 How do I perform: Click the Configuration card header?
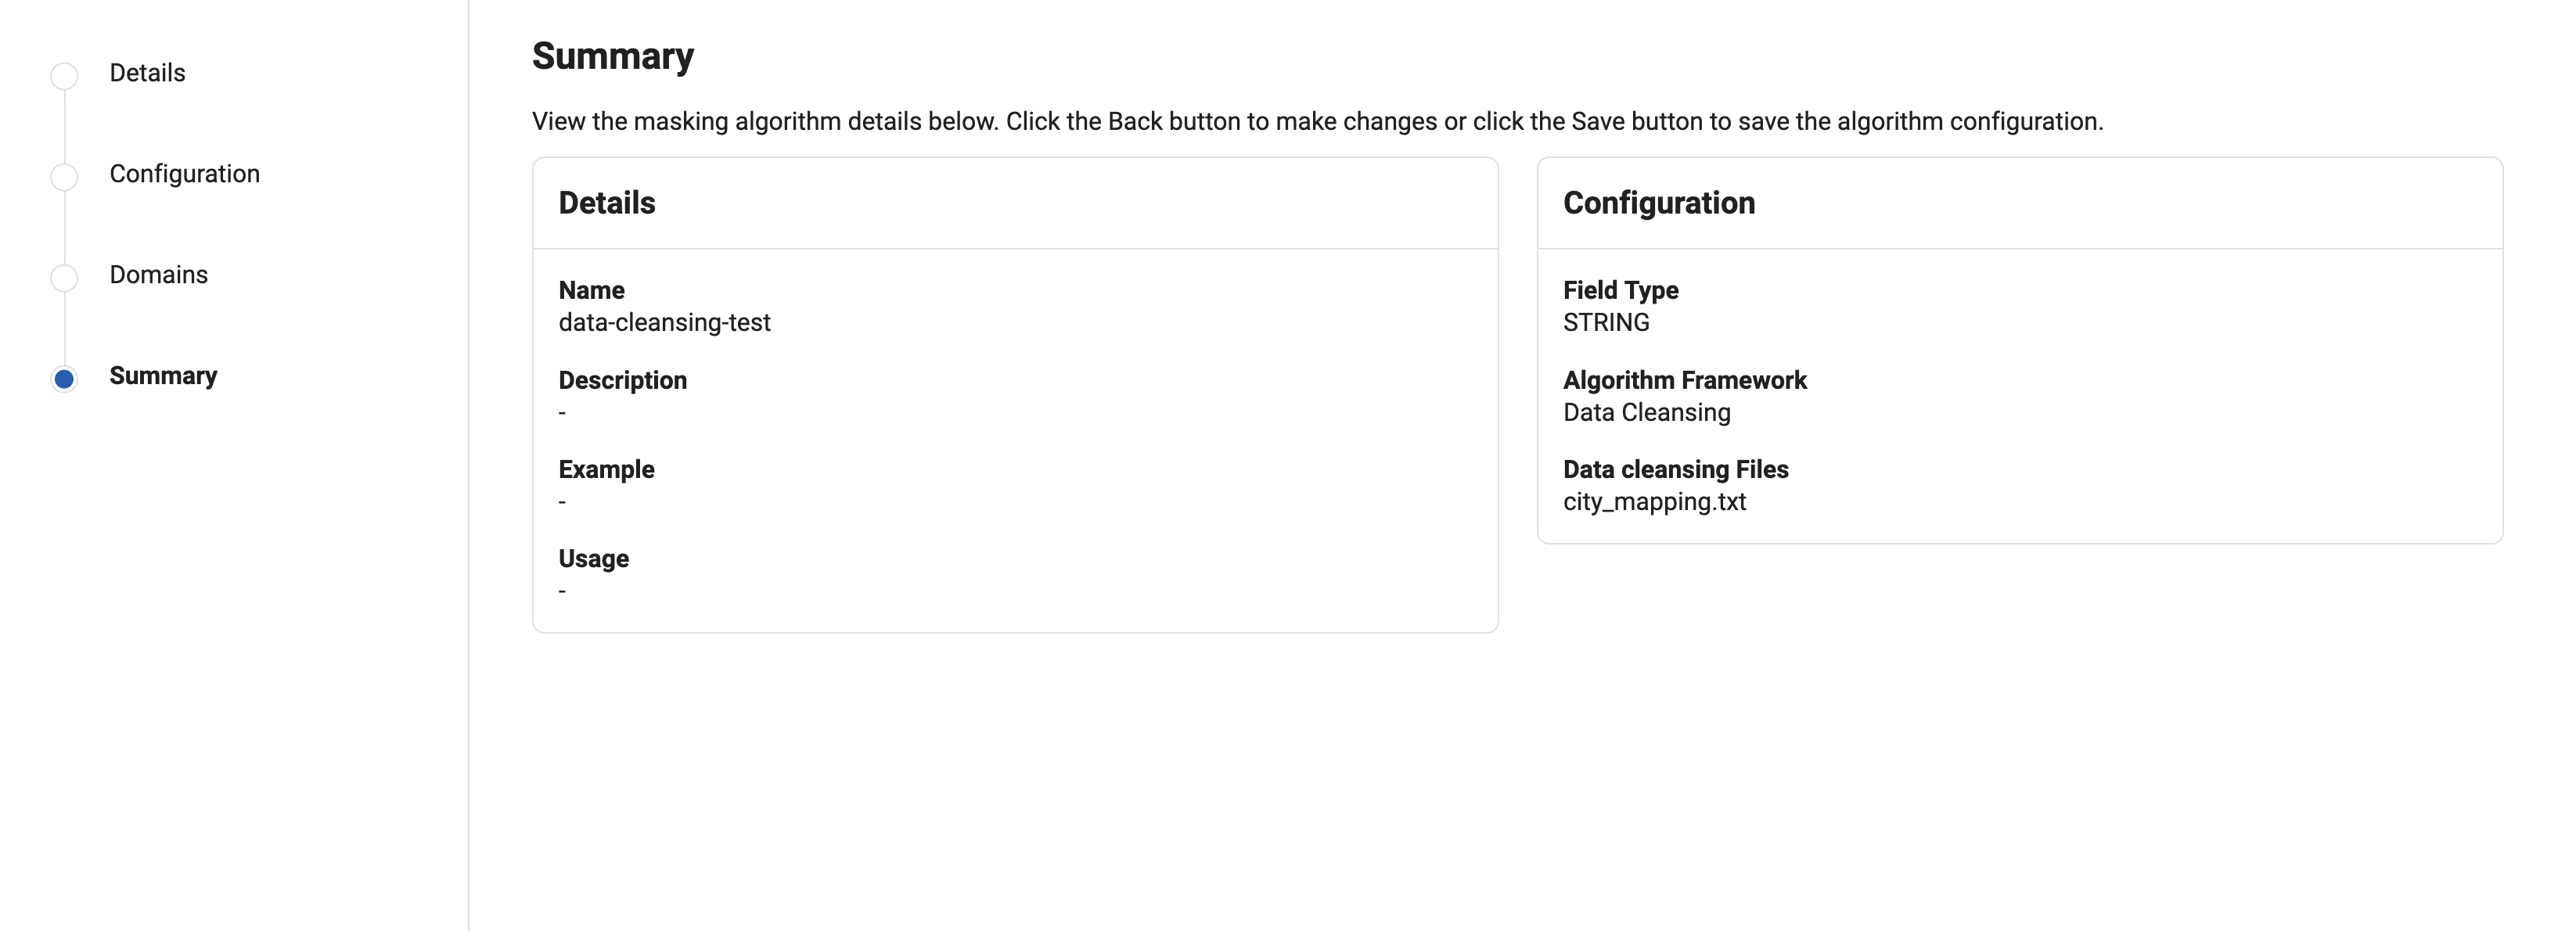click(1658, 203)
